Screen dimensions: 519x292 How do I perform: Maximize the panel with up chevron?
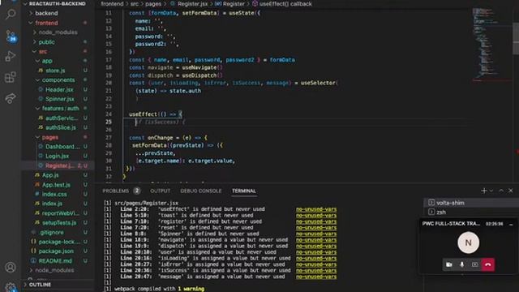click(x=501, y=191)
